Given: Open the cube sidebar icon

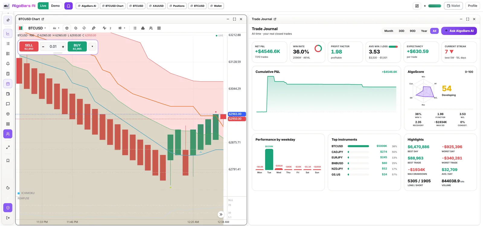Looking at the screenshot, I should tap(8, 114).
